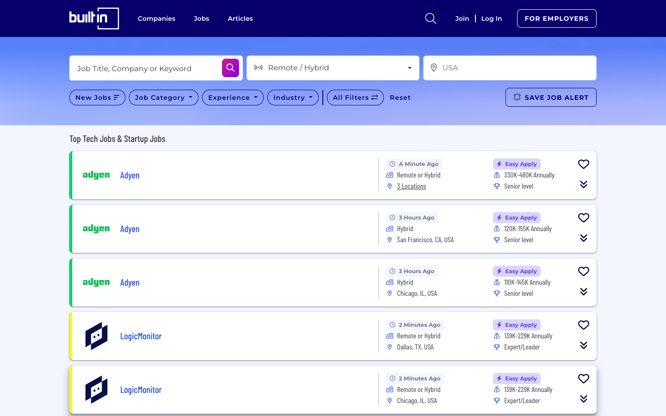Go to Jobs in top navigation
The width and height of the screenshot is (666, 416).
coord(202,18)
